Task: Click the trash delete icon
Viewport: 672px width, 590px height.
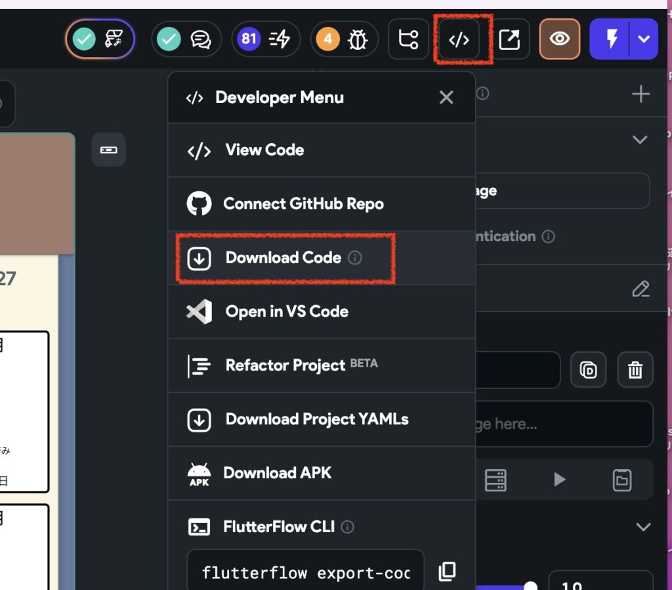Action: tap(635, 370)
